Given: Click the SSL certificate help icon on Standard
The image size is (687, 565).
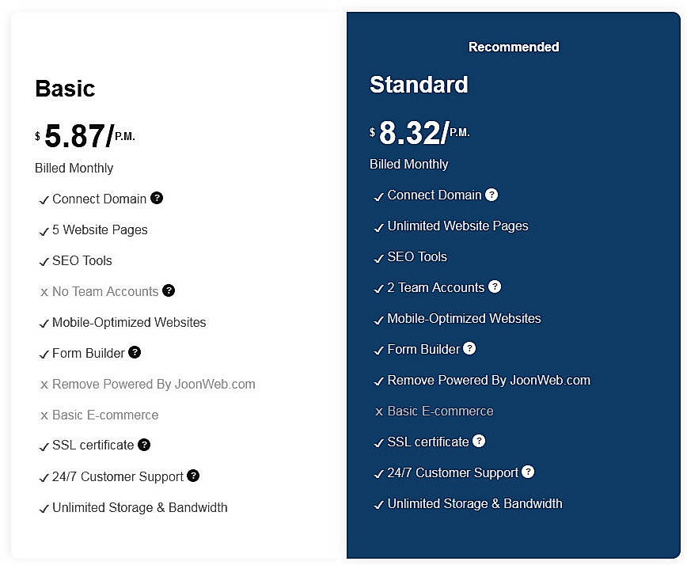Looking at the screenshot, I should pyautogui.click(x=479, y=442).
